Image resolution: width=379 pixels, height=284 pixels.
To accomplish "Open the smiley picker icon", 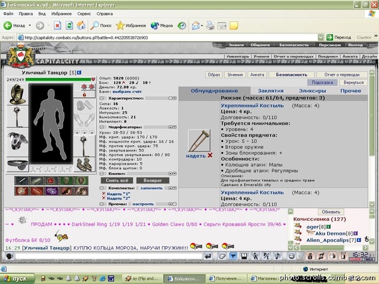I will coord(291,256).
